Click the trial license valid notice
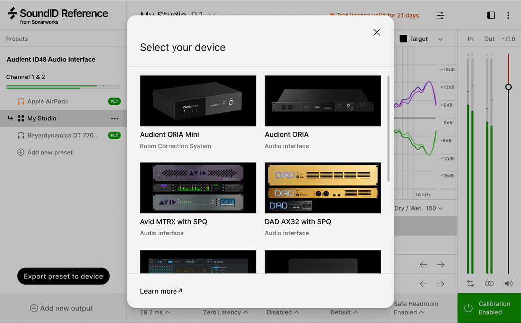Image resolution: width=521 pixels, height=323 pixels. coord(374,15)
